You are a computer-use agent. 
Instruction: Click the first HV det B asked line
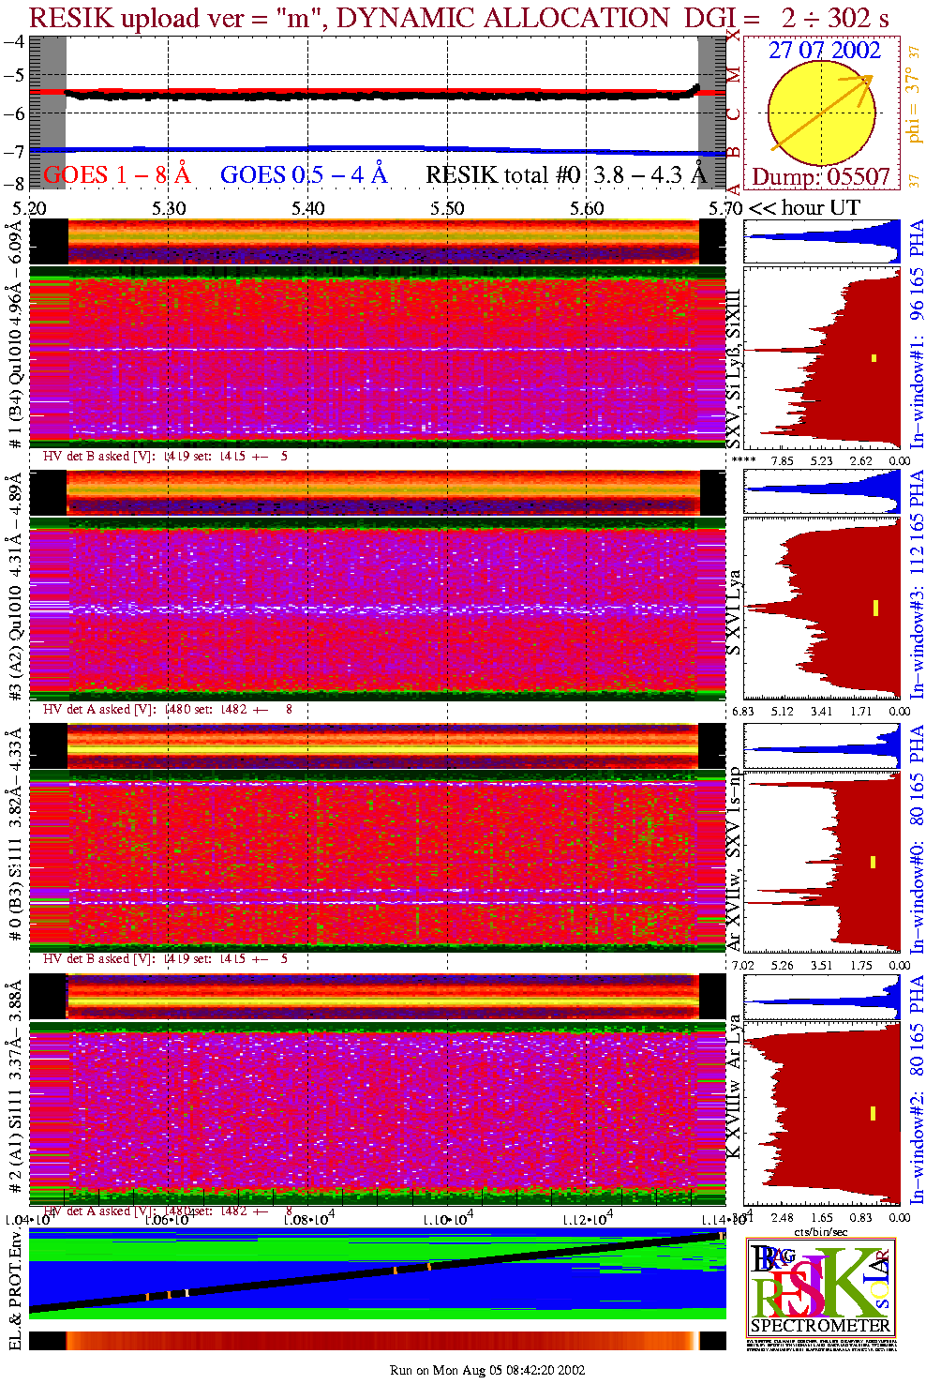(x=165, y=457)
